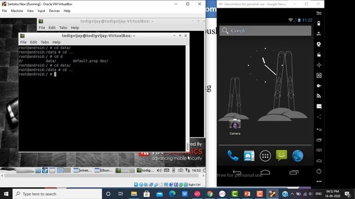
Task: Click ENG language indicator in tray
Action: click(318, 194)
